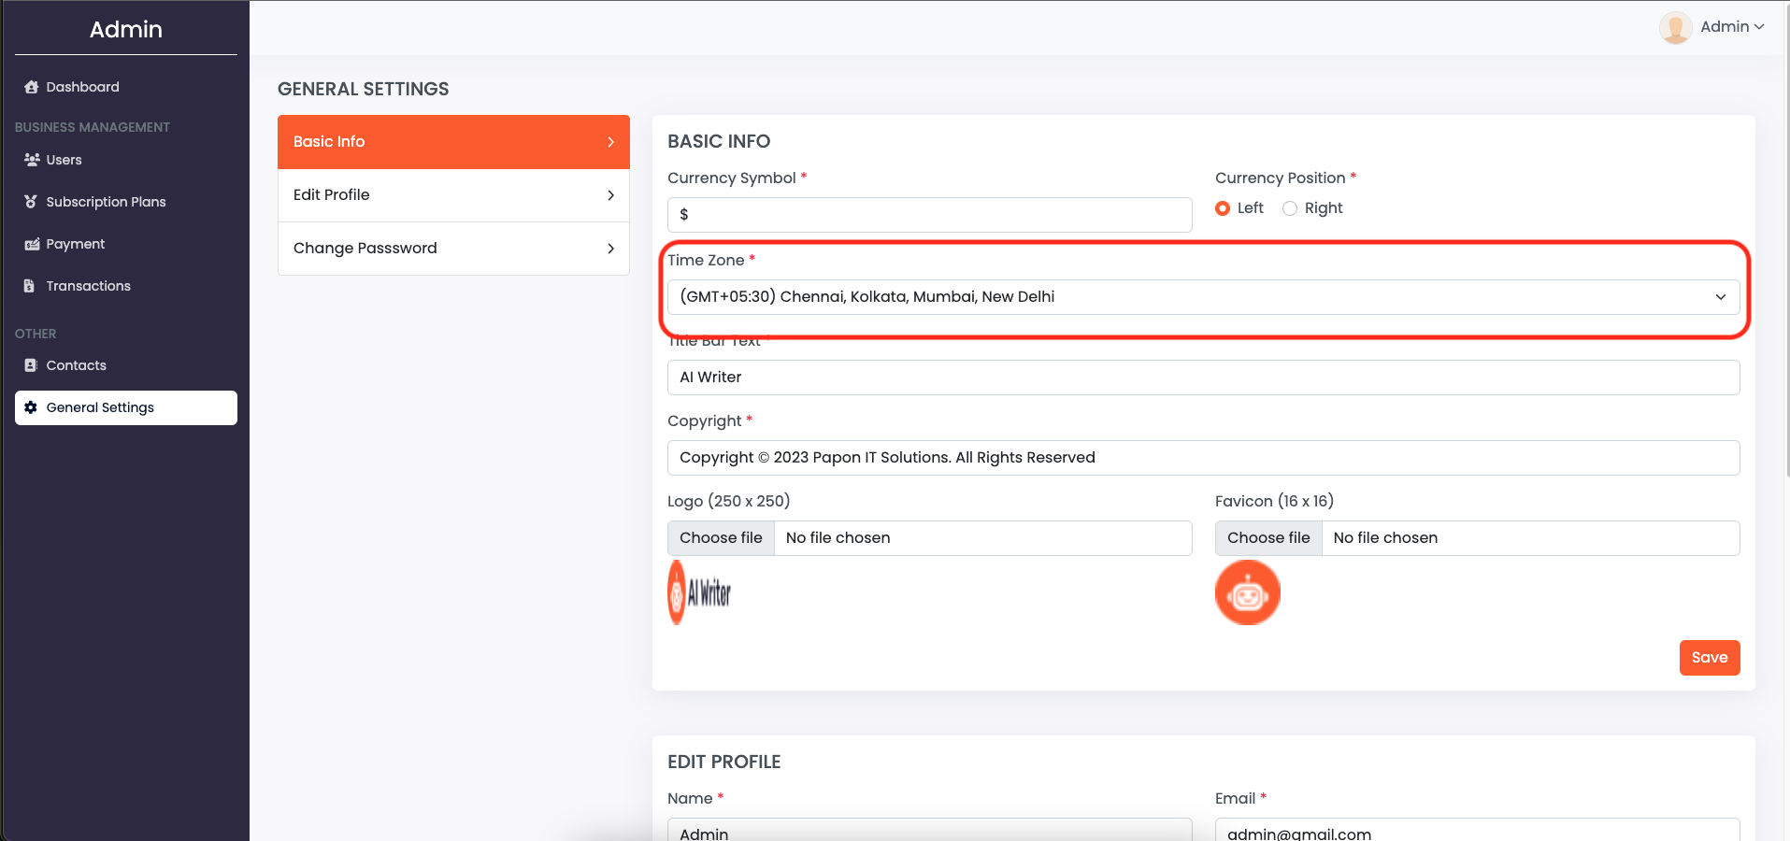Click chevron arrow beside Edit Profile
Image resolution: width=1790 pixels, height=841 pixels.
610,195
